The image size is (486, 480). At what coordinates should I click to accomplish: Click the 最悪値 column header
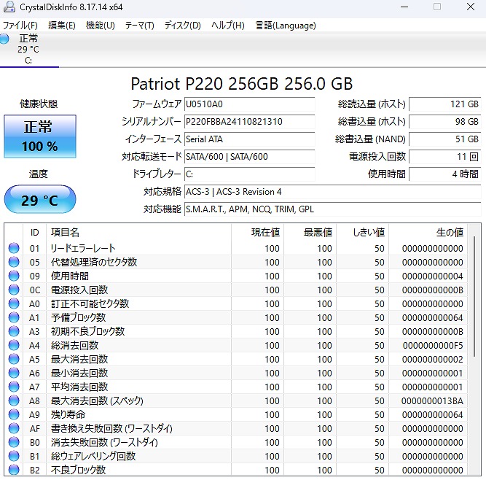point(310,233)
